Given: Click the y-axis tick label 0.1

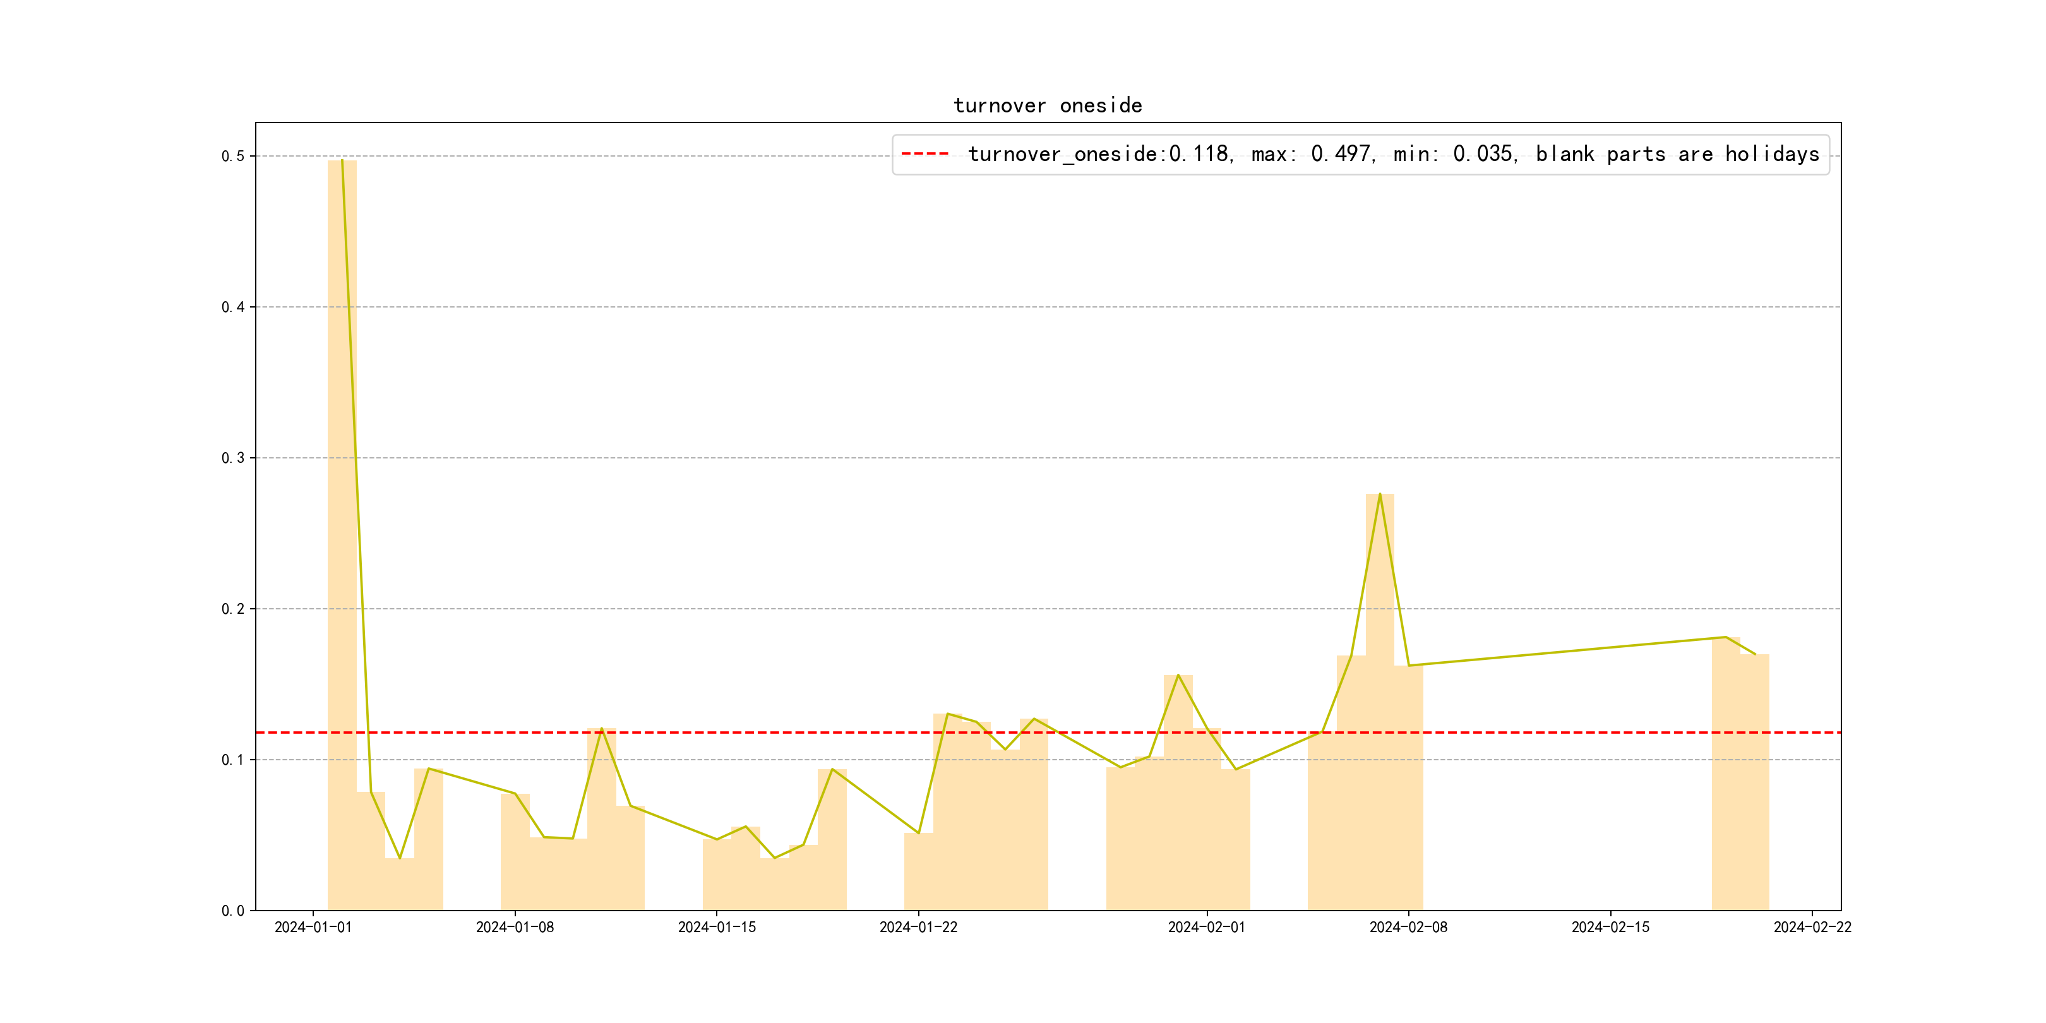Looking at the screenshot, I should pos(233,760).
